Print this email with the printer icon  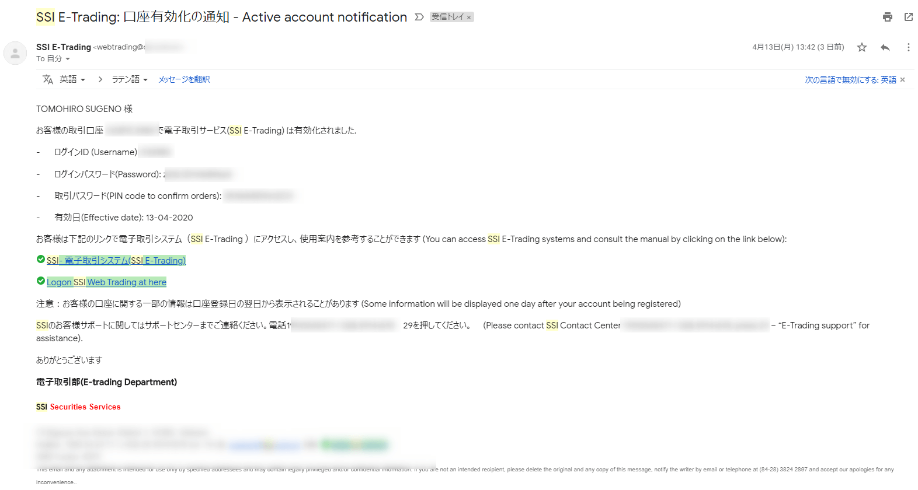tap(888, 17)
